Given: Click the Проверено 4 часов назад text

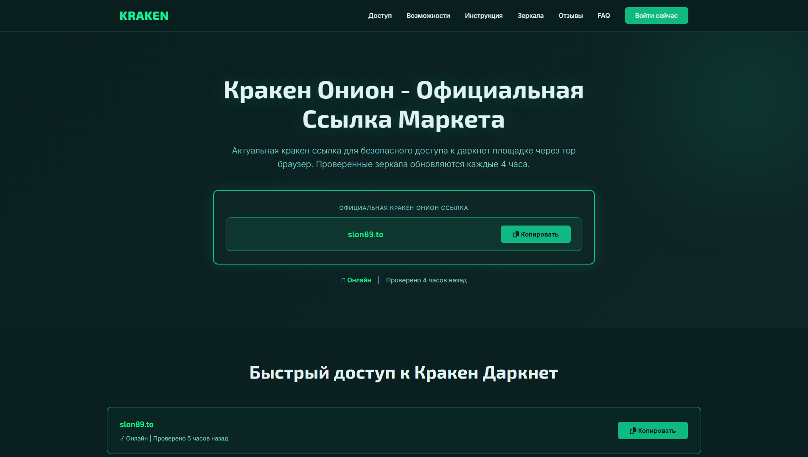Looking at the screenshot, I should (426, 280).
